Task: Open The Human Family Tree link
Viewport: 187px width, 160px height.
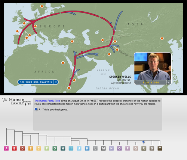Action: point(47,101)
